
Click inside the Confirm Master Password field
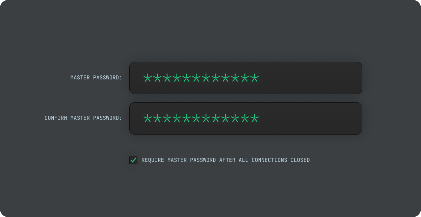(245, 118)
